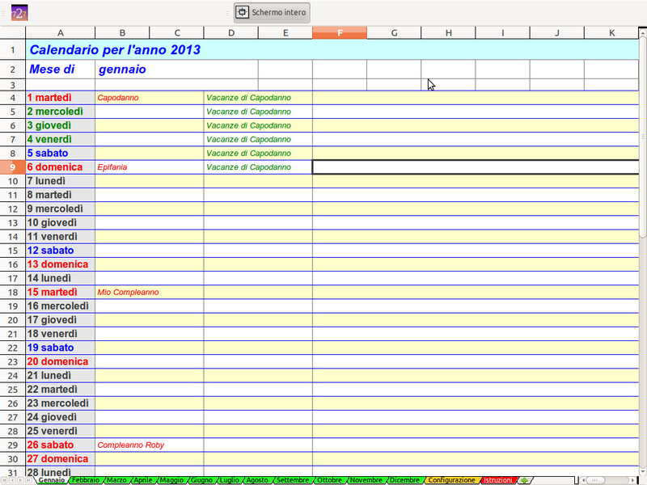The width and height of the screenshot is (647, 485).
Task: Click the 'Mio Compleanno' cell
Action: click(x=150, y=292)
